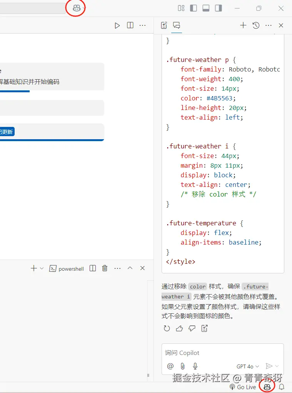Mark response helpful with thumbs up
The image size is (292, 393).
point(179,328)
